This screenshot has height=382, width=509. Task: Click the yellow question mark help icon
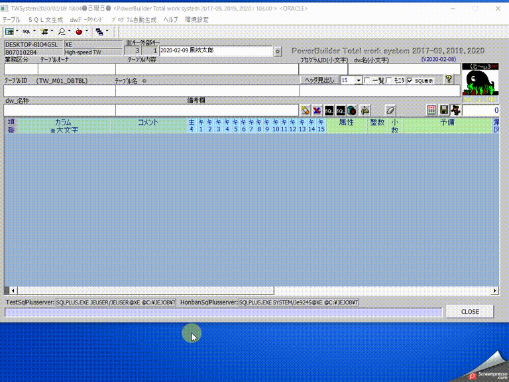coord(449,79)
